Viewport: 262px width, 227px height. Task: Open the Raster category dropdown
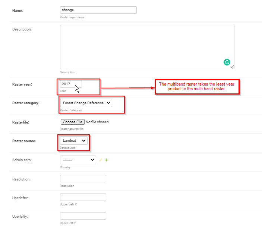point(86,103)
